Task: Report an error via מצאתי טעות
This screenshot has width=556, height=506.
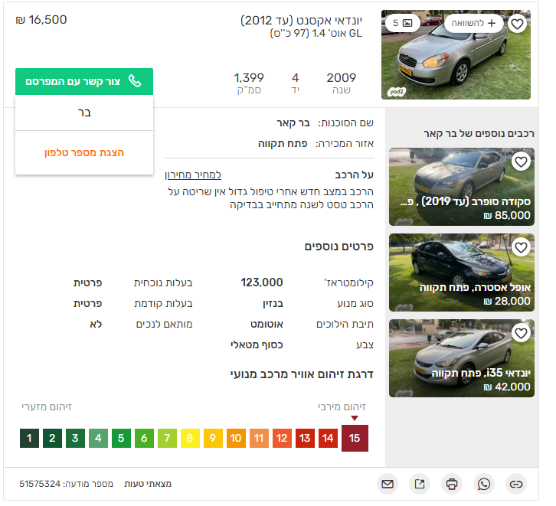Action: tap(148, 484)
